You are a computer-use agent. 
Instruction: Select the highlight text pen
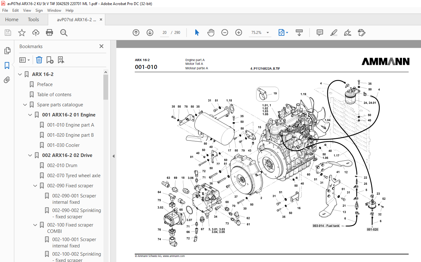[x=334, y=33]
